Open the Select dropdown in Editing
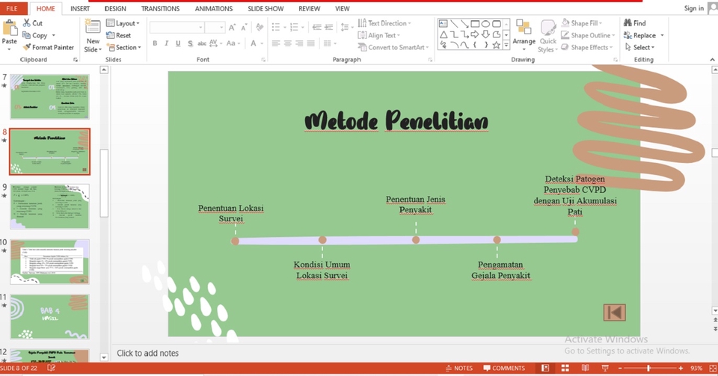This screenshot has width=718, height=376. tap(639, 47)
